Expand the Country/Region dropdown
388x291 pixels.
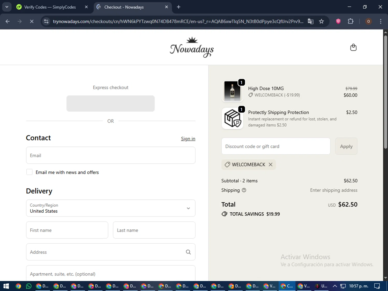pyautogui.click(x=111, y=208)
